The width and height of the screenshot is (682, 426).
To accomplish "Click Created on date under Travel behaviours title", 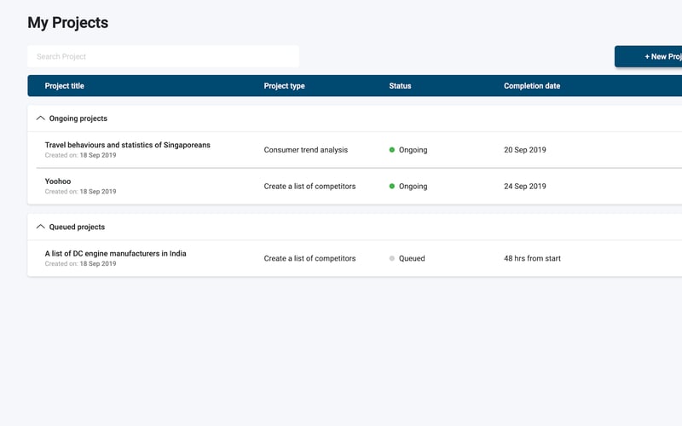I will point(80,155).
